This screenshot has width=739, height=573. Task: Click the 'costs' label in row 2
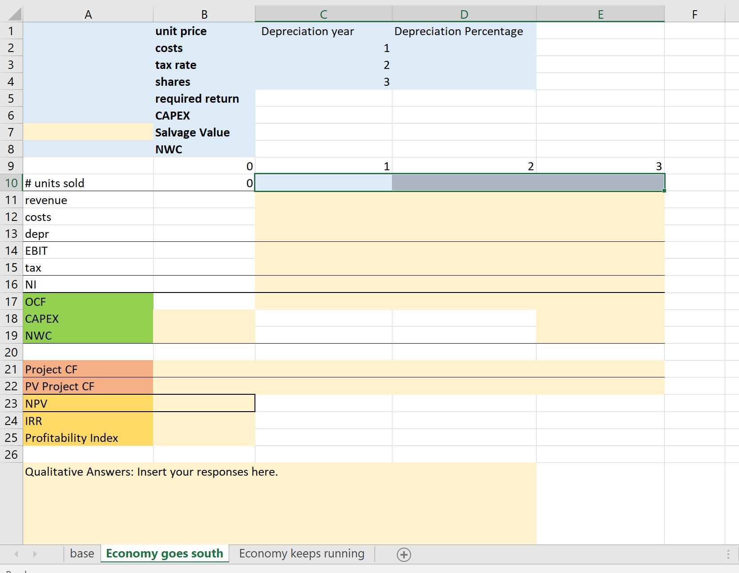click(x=204, y=48)
